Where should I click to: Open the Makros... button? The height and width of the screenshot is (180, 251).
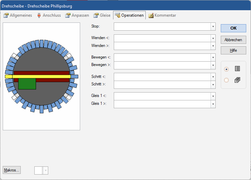[12, 170]
